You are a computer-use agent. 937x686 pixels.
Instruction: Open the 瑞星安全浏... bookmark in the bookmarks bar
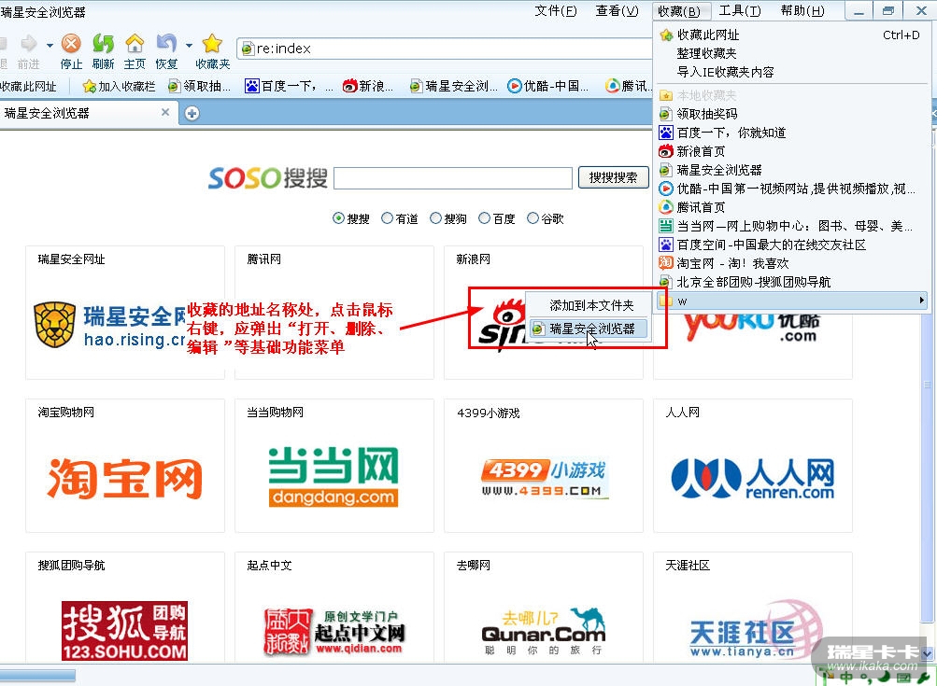pyautogui.click(x=454, y=87)
